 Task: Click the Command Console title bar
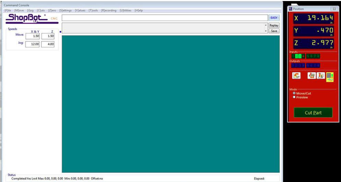(x=141, y=5)
